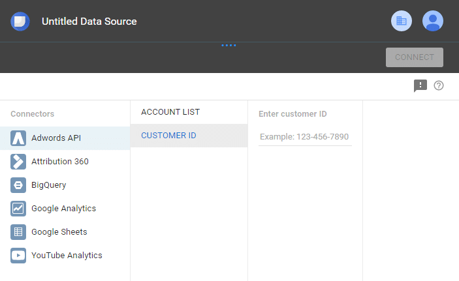
Task: Click the Google Analytics chart icon
Action: 18,209
